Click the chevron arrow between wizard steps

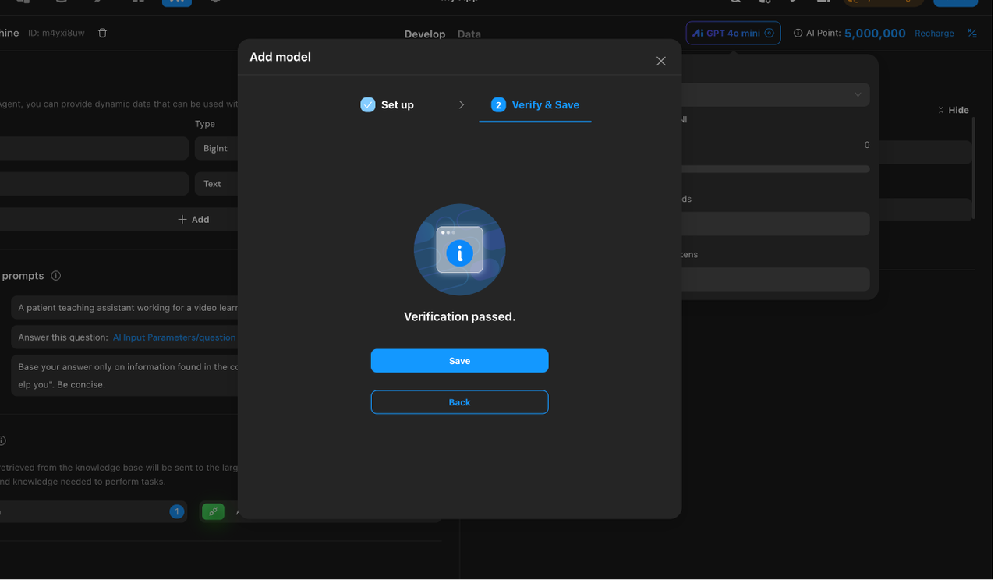tap(462, 104)
